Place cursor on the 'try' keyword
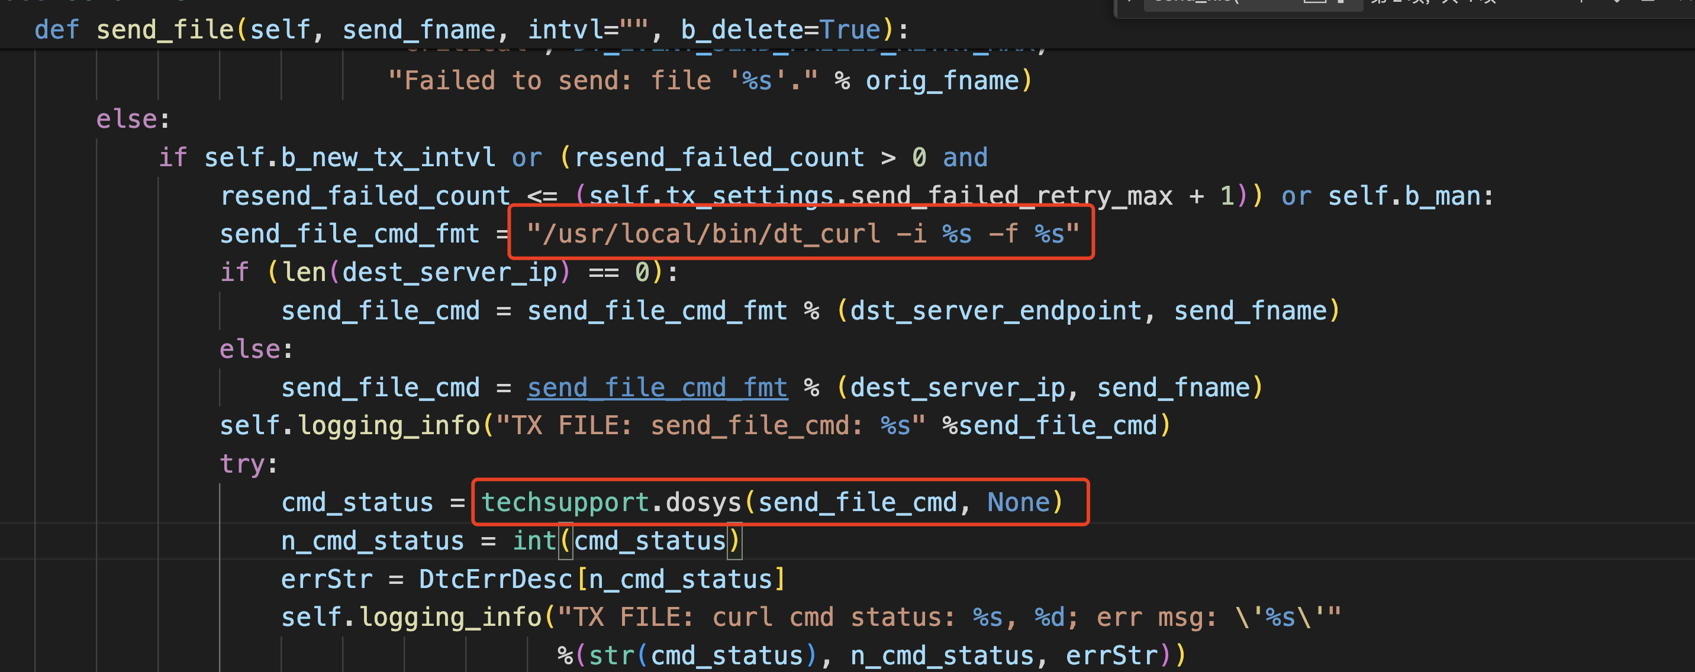The image size is (1695, 672). 242,464
